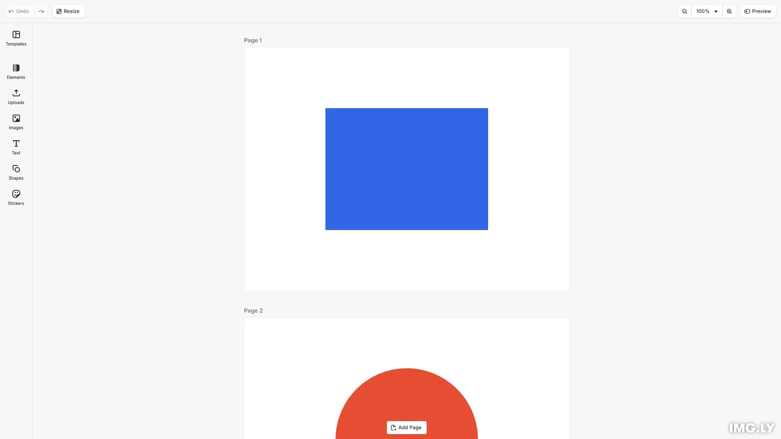Click the Add Page button
Image resolution: width=781 pixels, height=439 pixels.
(x=406, y=427)
